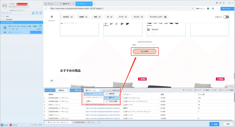Screen dimensions: 235x127
Task: Stop the running モジュールソファ task via its circle icon
Action: point(40,26)
